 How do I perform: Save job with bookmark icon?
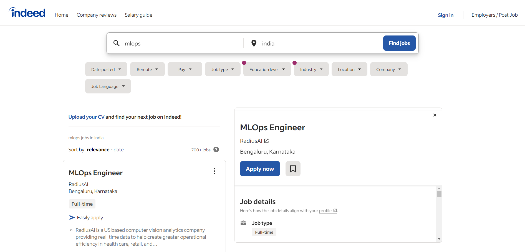[293, 169]
